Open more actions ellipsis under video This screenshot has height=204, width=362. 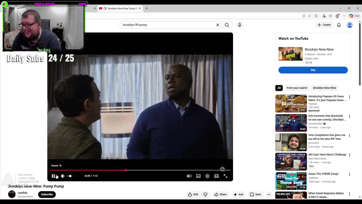coord(269,194)
